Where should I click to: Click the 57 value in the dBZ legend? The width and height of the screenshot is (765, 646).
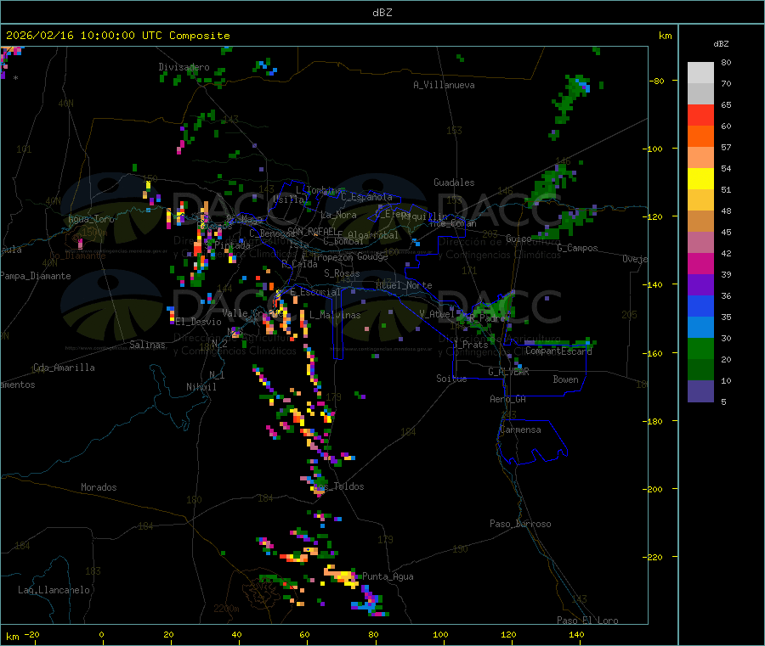point(726,147)
